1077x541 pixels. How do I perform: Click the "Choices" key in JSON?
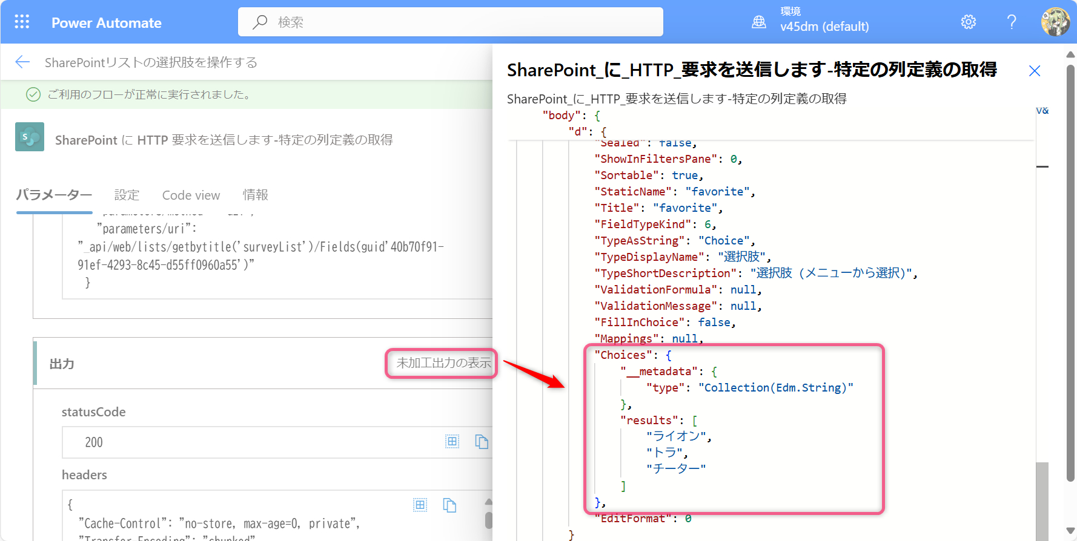pos(624,355)
